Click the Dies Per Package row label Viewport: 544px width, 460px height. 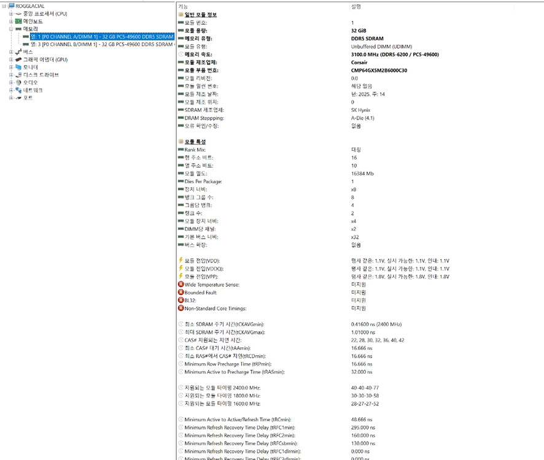pos(203,182)
